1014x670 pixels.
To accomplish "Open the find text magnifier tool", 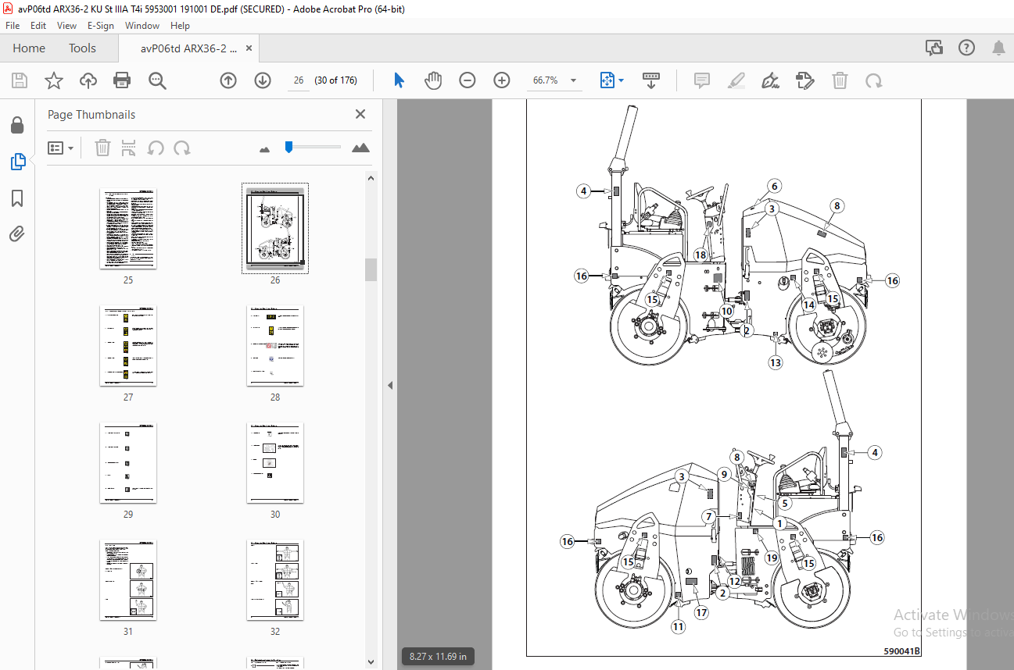I will click(x=157, y=80).
